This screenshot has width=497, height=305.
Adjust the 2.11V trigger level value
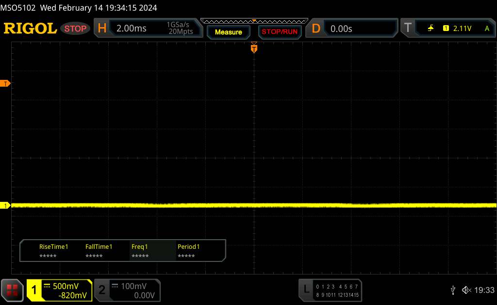tap(462, 29)
